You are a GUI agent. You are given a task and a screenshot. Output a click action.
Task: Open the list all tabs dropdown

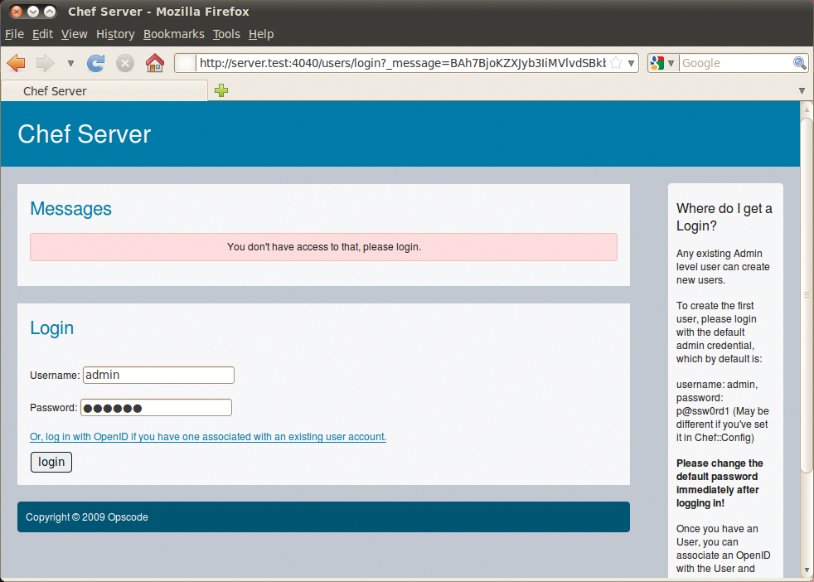[802, 90]
